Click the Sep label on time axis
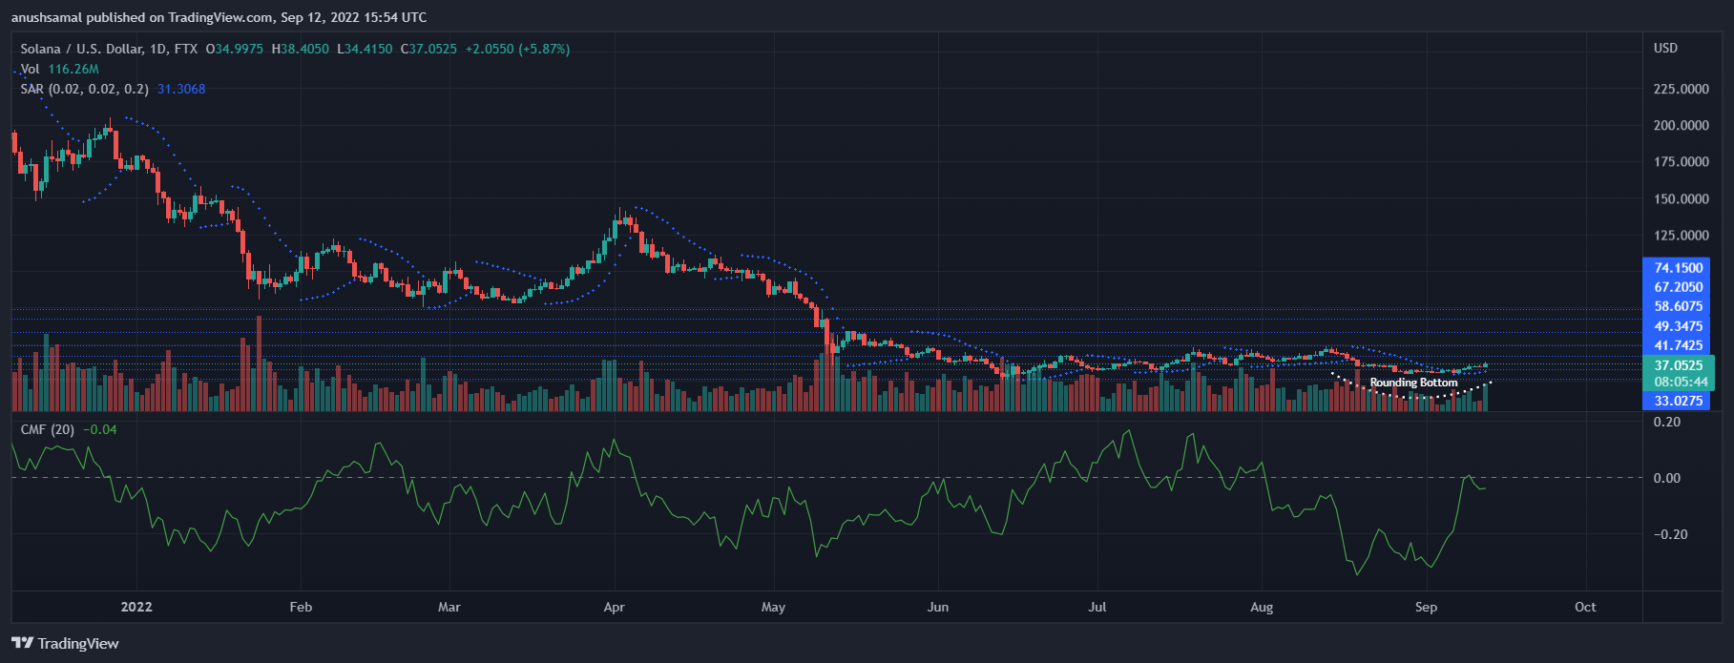Image resolution: width=1734 pixels, height=663 pixels. [x=1426, y=607]
